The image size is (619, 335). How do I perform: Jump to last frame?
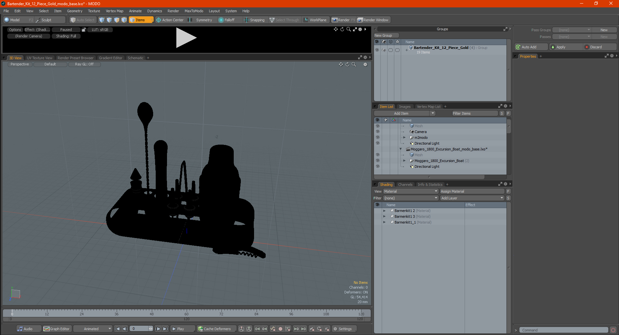165,329
